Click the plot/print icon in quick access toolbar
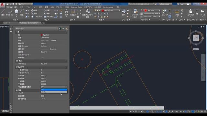 pyautogui.click(x=20, y=4)
